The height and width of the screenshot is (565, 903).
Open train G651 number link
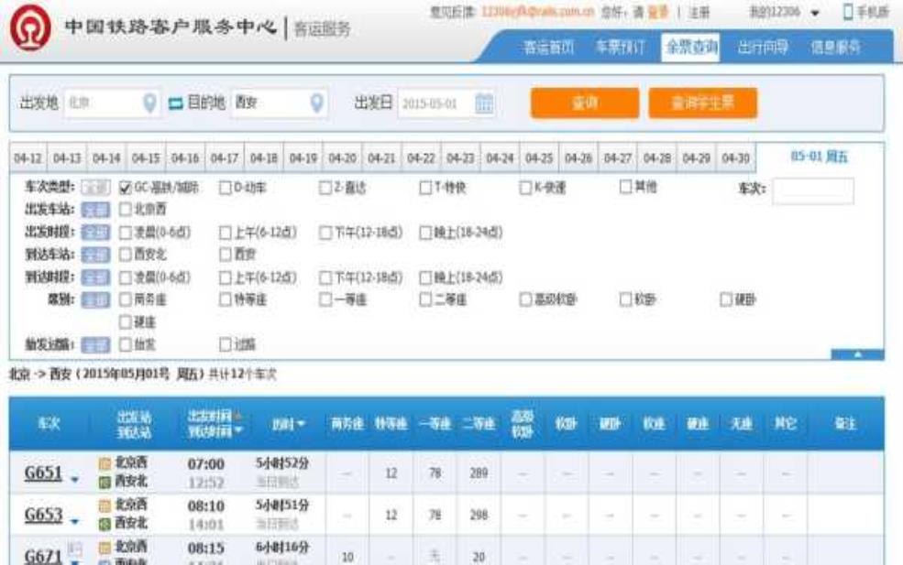[x=42, y=473]
